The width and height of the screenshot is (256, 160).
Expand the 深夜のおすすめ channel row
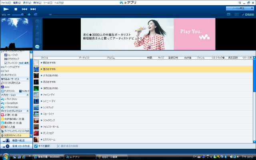coord(42,88)
